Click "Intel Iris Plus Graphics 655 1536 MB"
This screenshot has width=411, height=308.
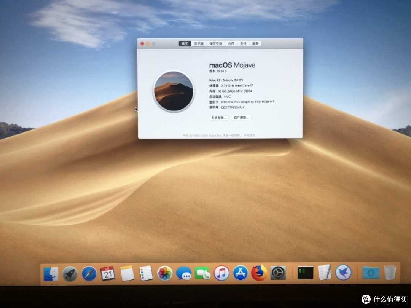pyautogui.click(x=248, y=102)
